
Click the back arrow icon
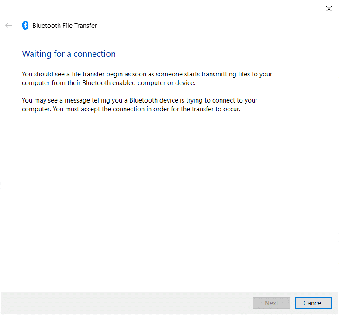click(8, 25)
